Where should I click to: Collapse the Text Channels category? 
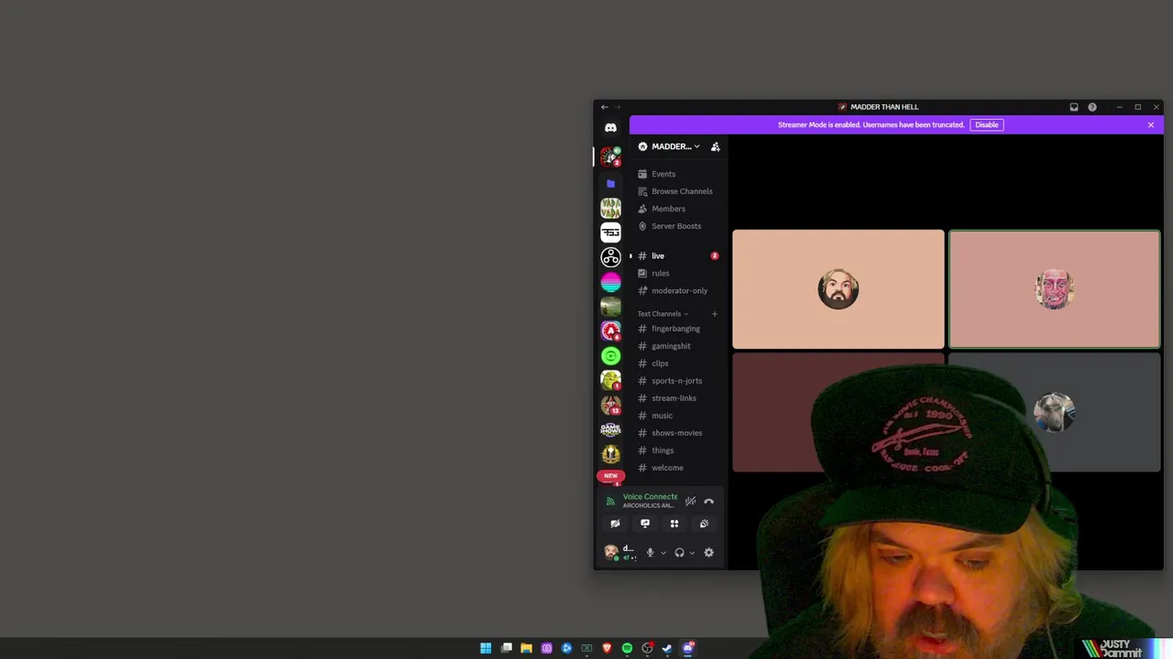click(x=663, y=314)
